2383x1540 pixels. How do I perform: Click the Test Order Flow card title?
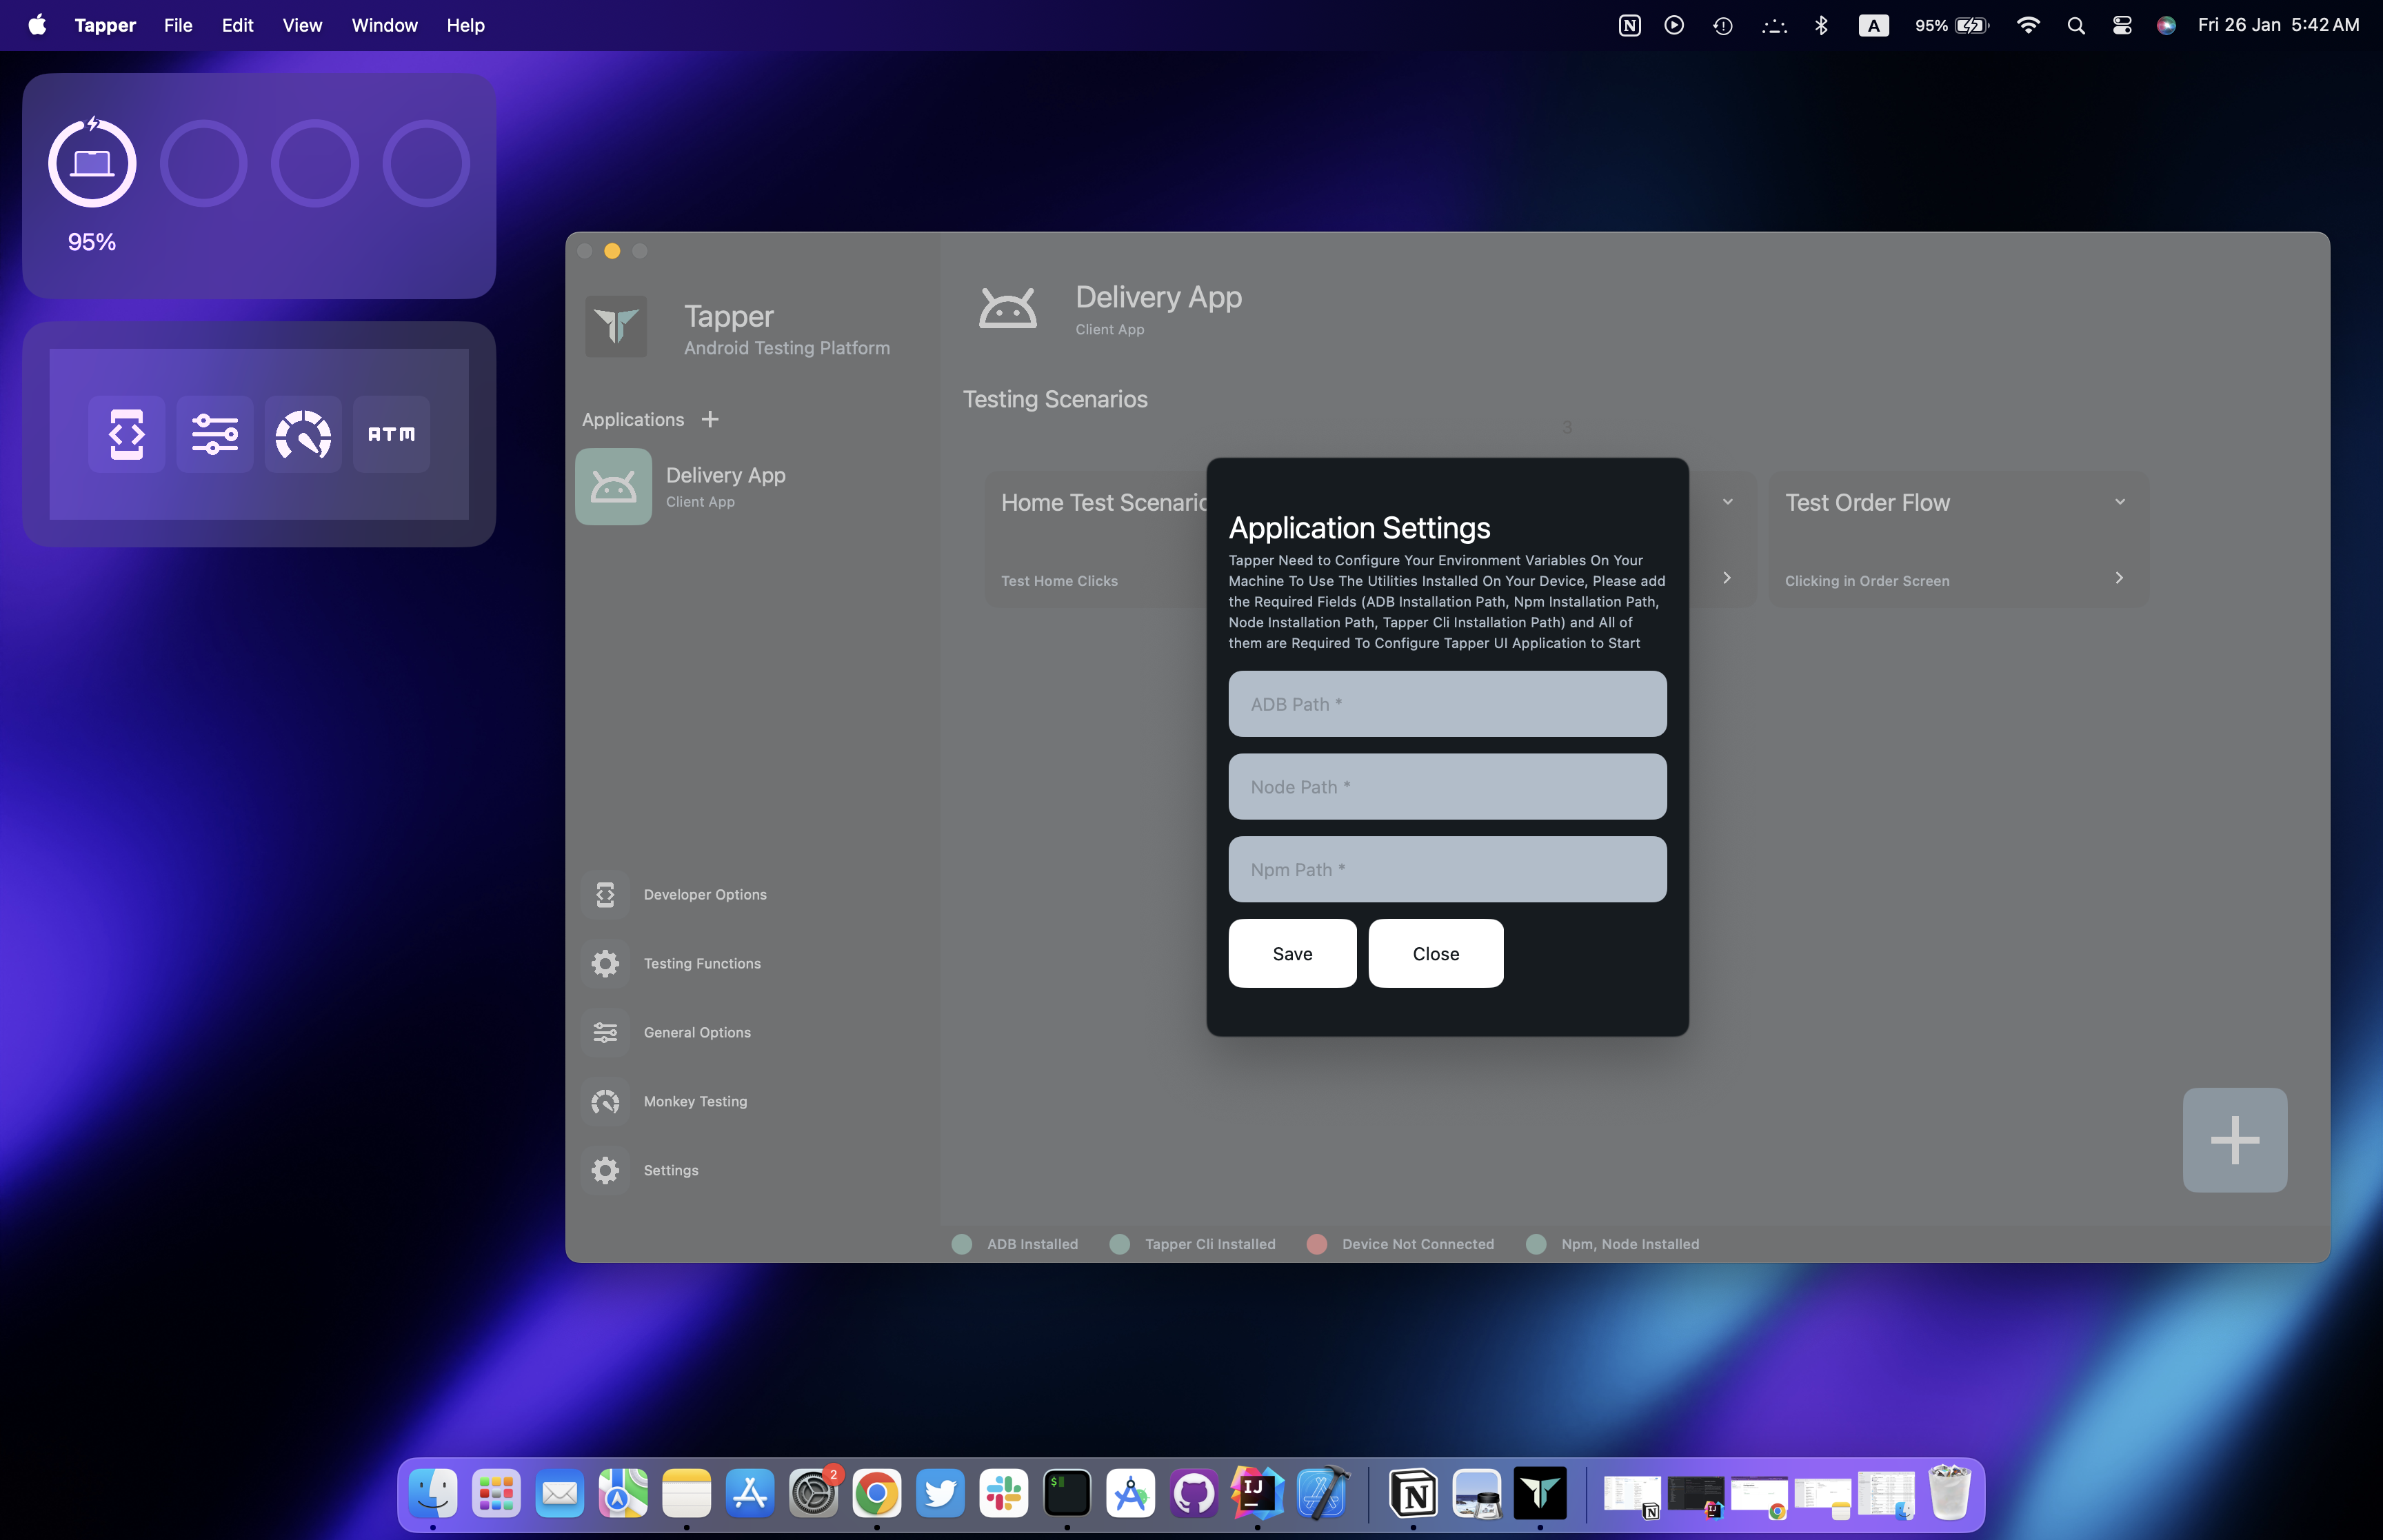point(1867,502)
